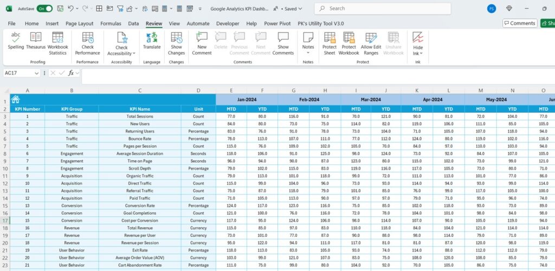Viewport: 555px width, 271px height.
Task: Click the KPI Group column header cell
Action: (72, 109)
